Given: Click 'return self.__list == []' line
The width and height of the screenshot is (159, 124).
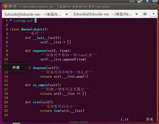Looking at the screenshot, I should point(63,94).
